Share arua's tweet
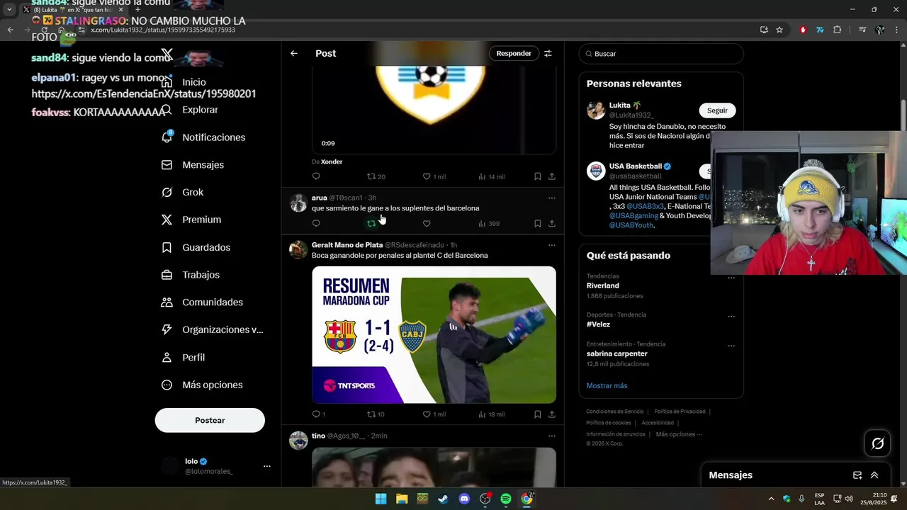 tap(552, 223)
